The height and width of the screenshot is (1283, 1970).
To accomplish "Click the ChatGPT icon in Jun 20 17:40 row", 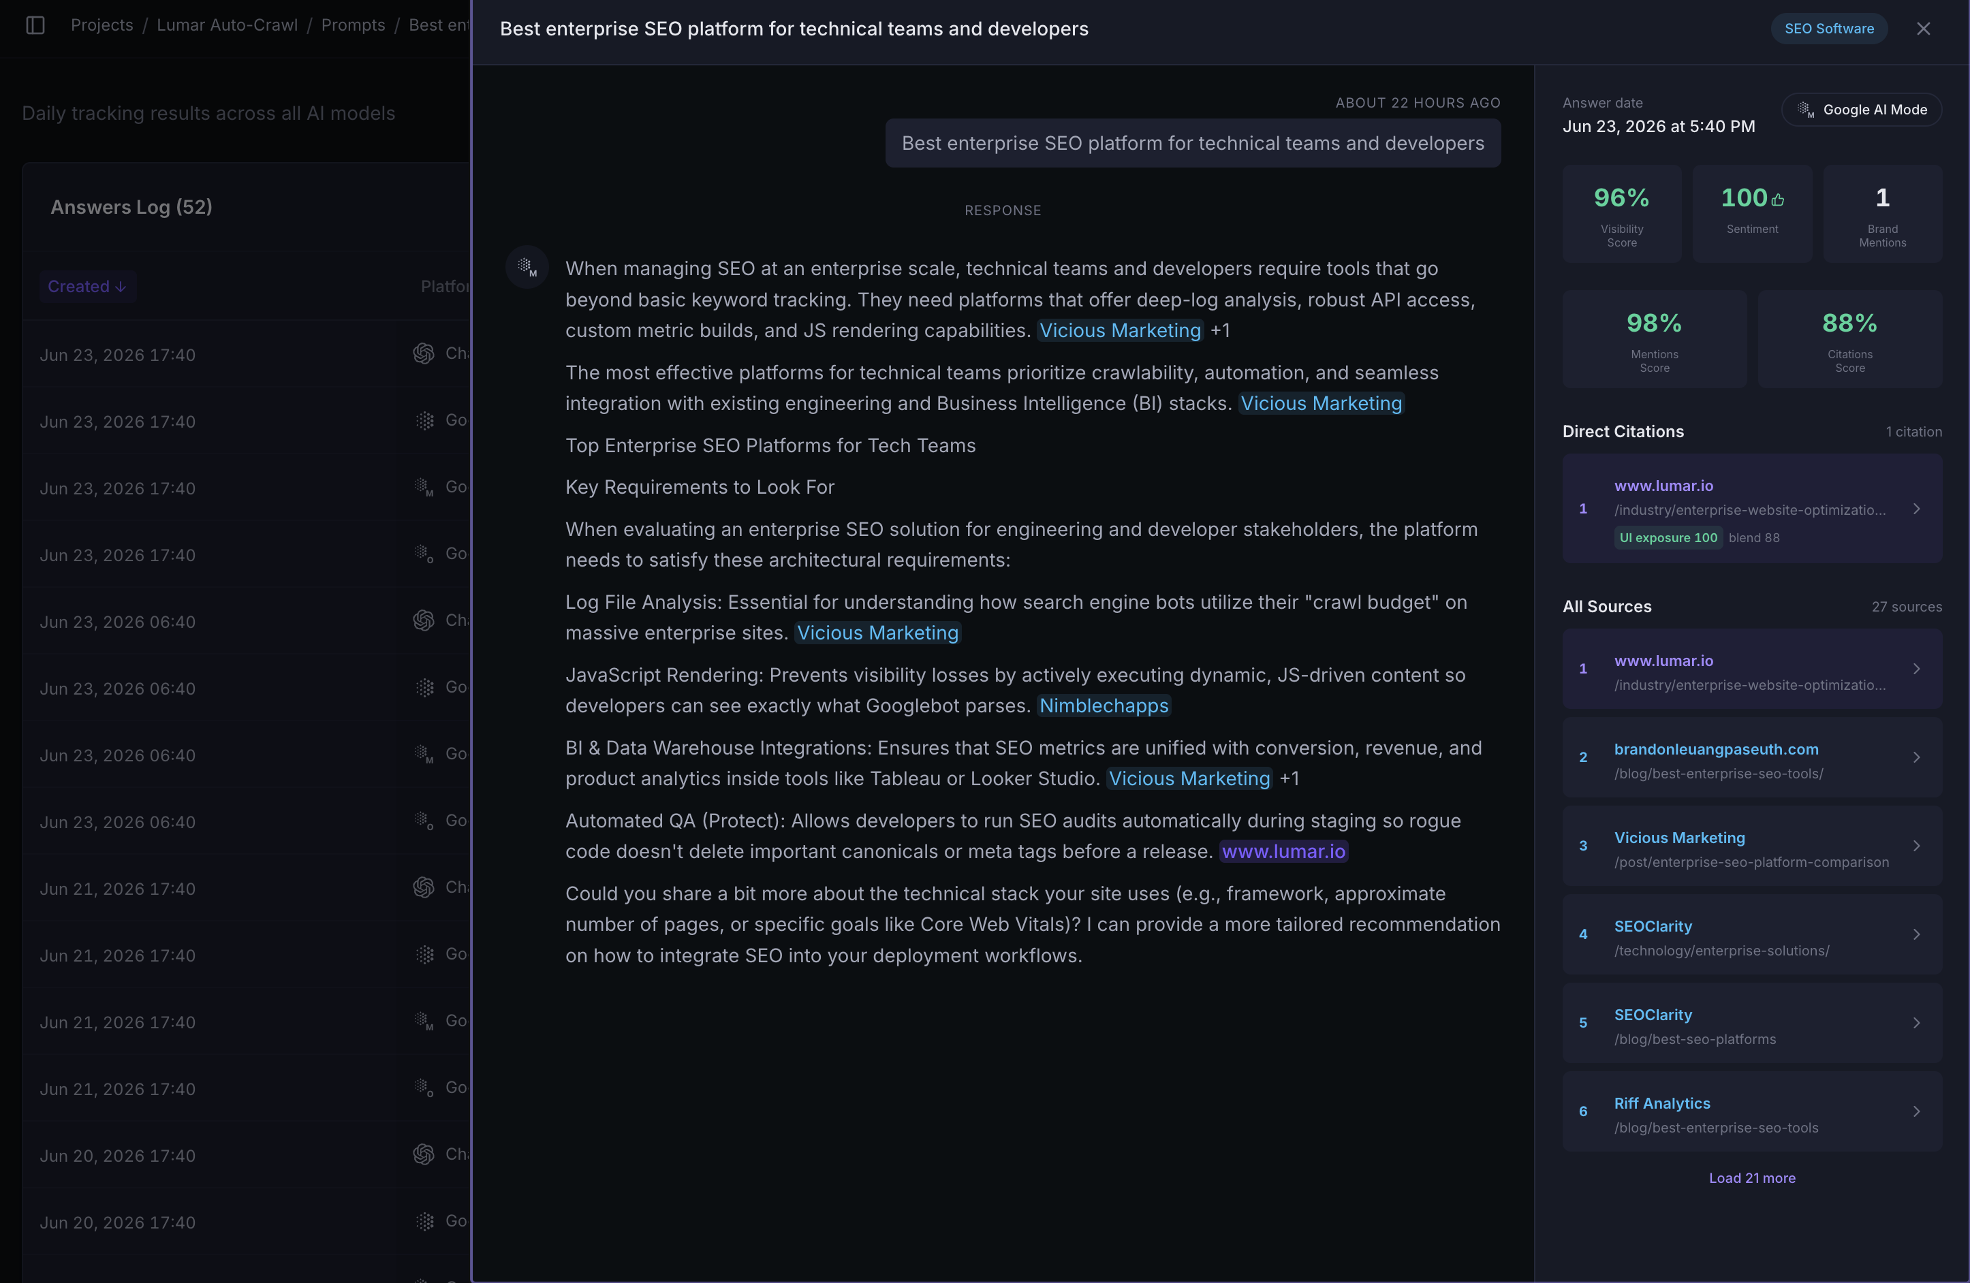I will pyautogui.click(x=424, y=1154).
